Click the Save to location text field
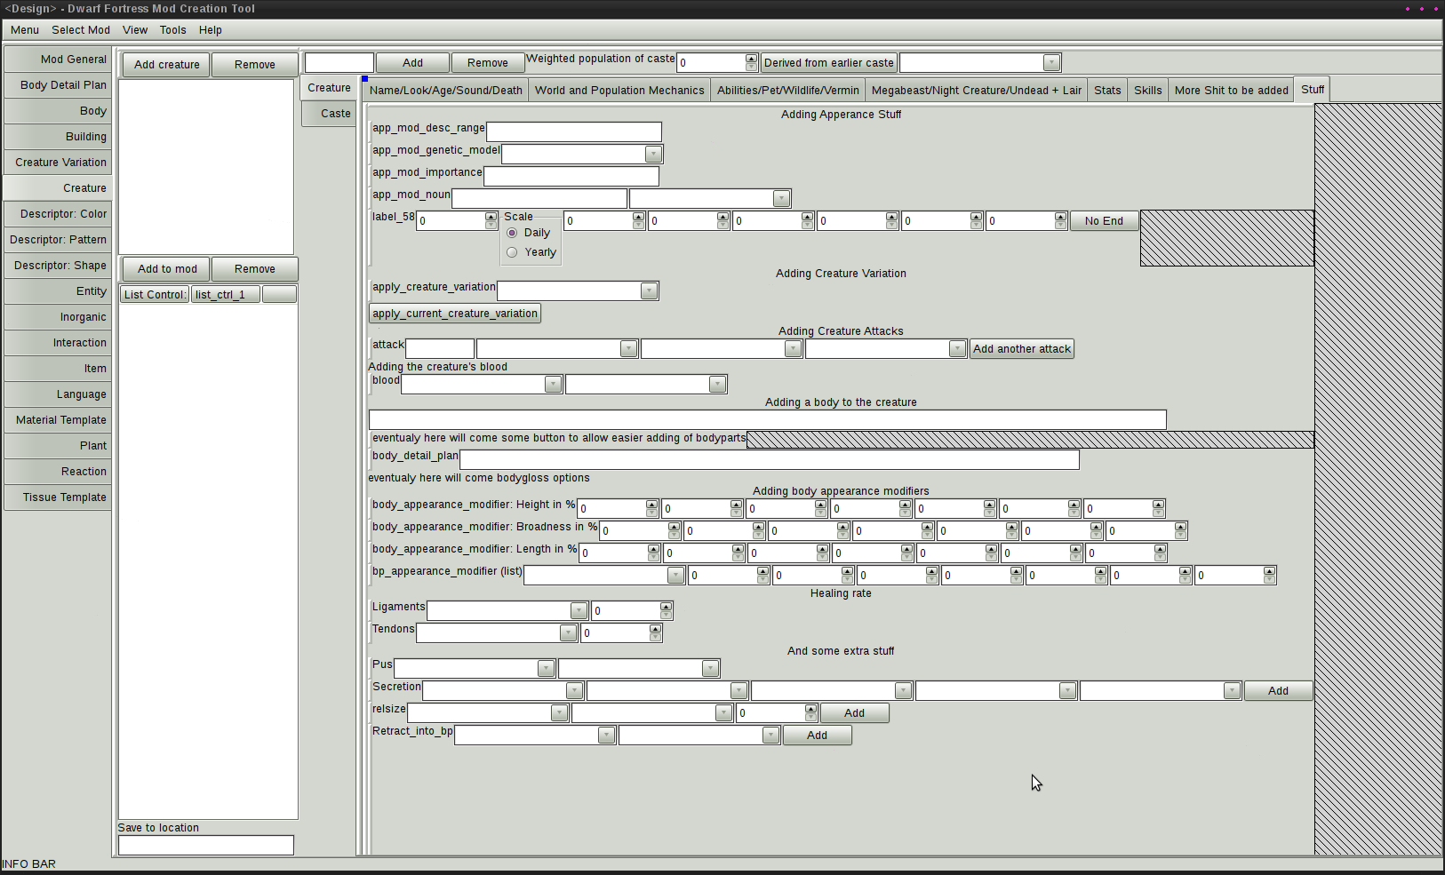 pos(205,845)
